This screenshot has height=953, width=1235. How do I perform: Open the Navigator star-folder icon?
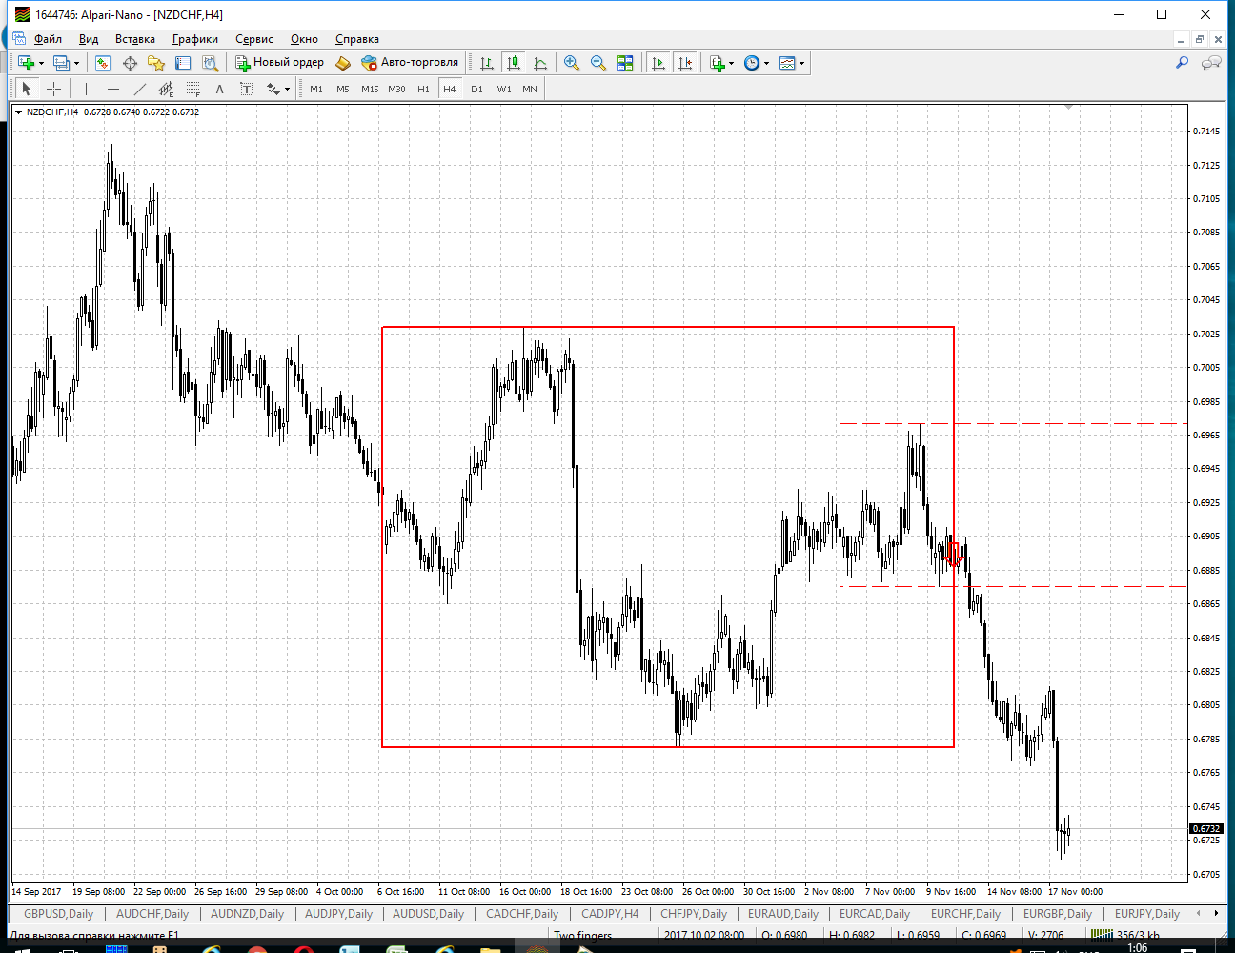[x=156, y=63]
